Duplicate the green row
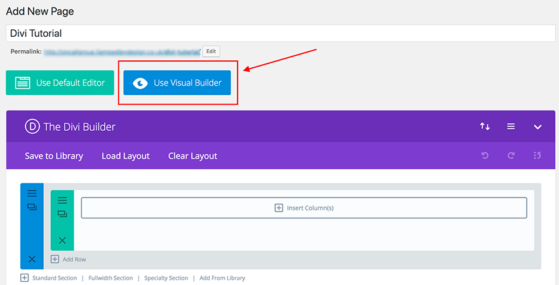This screenshot has width=559, height=285. click(x=62, y=214)
